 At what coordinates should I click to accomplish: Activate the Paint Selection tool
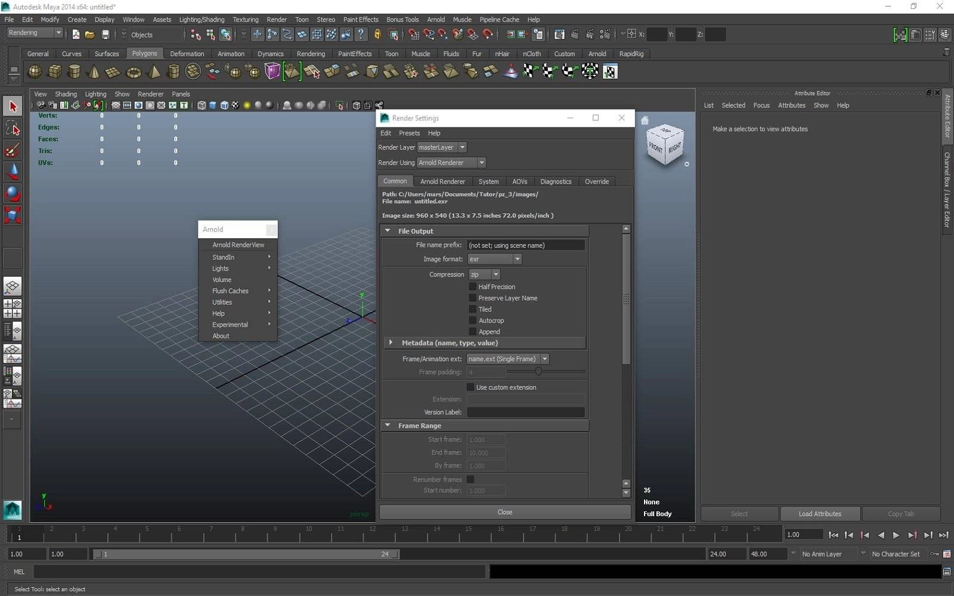13,150
